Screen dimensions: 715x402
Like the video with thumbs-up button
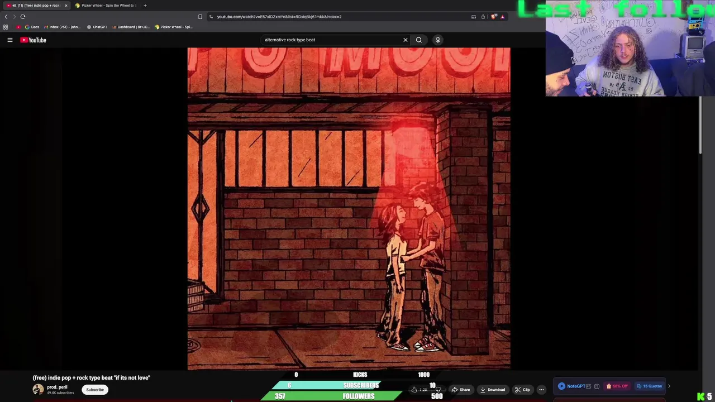click(x=419, y=390)
